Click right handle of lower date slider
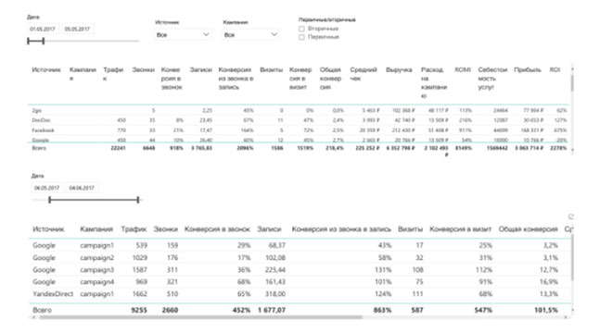 click(x=138, y=200)
